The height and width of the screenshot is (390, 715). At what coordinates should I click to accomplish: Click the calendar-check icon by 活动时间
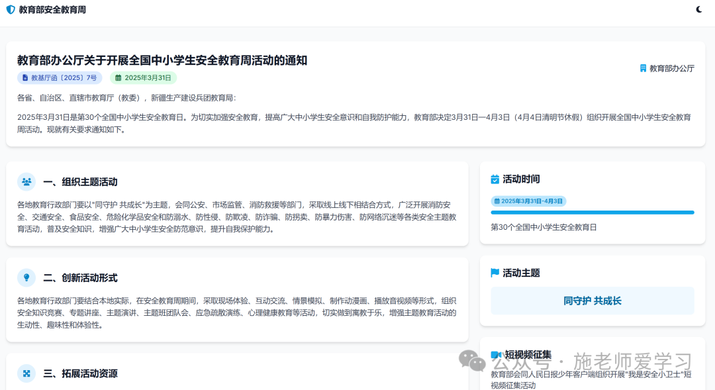tap(495, 179)
